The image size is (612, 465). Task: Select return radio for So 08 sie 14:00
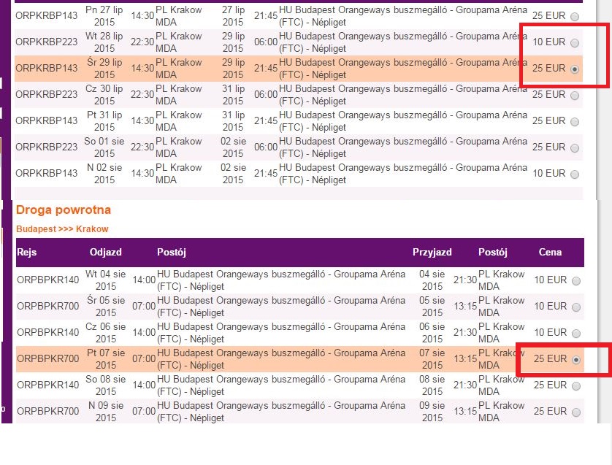click(x=576, y=386)
